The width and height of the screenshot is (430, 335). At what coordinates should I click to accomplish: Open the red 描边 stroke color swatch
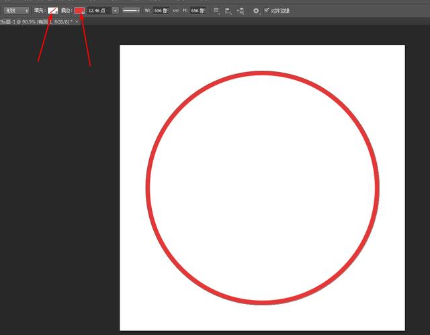(79, 11)
